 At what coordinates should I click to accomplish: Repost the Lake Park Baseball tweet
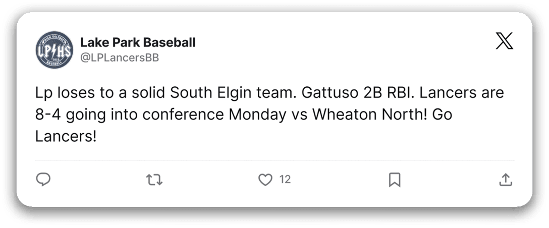click(x=154, y=179)
